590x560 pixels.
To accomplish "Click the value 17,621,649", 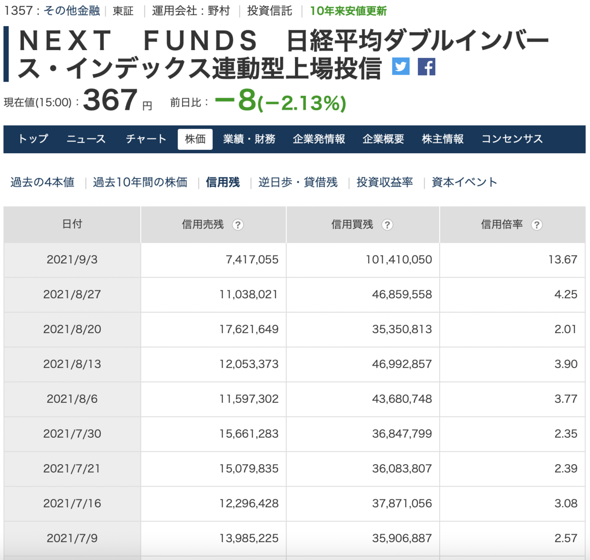I will click(249, 330).
